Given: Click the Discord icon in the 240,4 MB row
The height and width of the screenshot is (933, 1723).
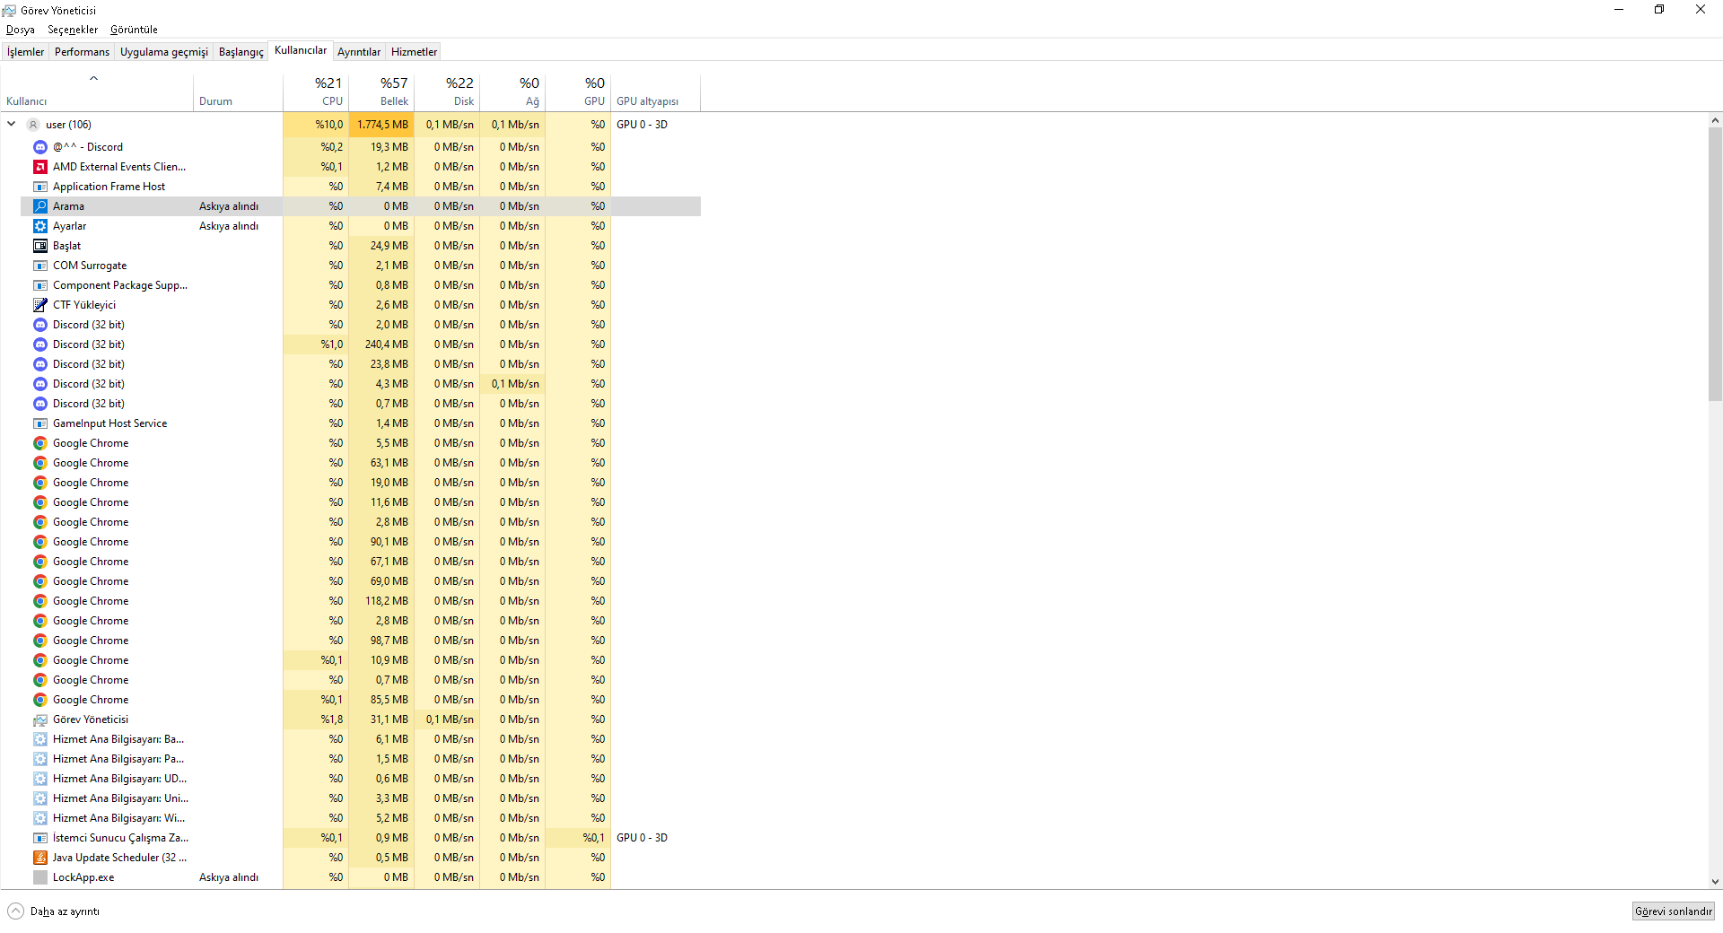Looking at the screenshot, I should (40, 344).
